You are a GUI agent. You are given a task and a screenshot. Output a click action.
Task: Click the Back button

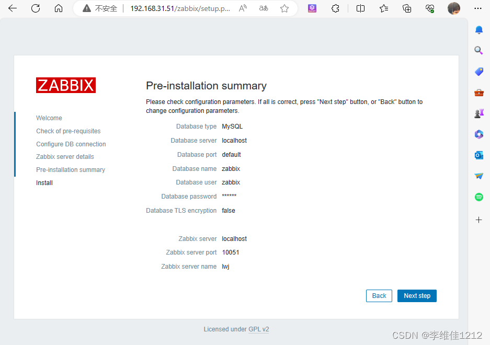coord(379,296)
